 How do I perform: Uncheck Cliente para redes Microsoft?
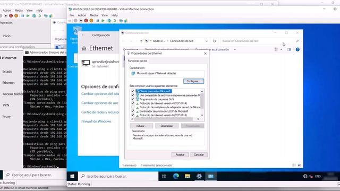[133, 91]
